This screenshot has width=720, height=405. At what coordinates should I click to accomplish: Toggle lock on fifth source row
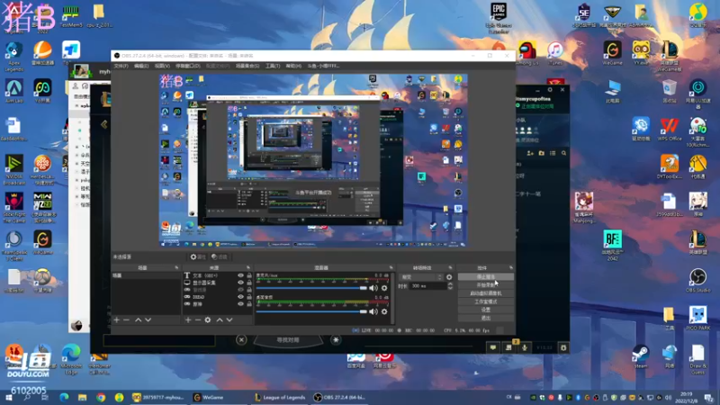click(249, 304)
